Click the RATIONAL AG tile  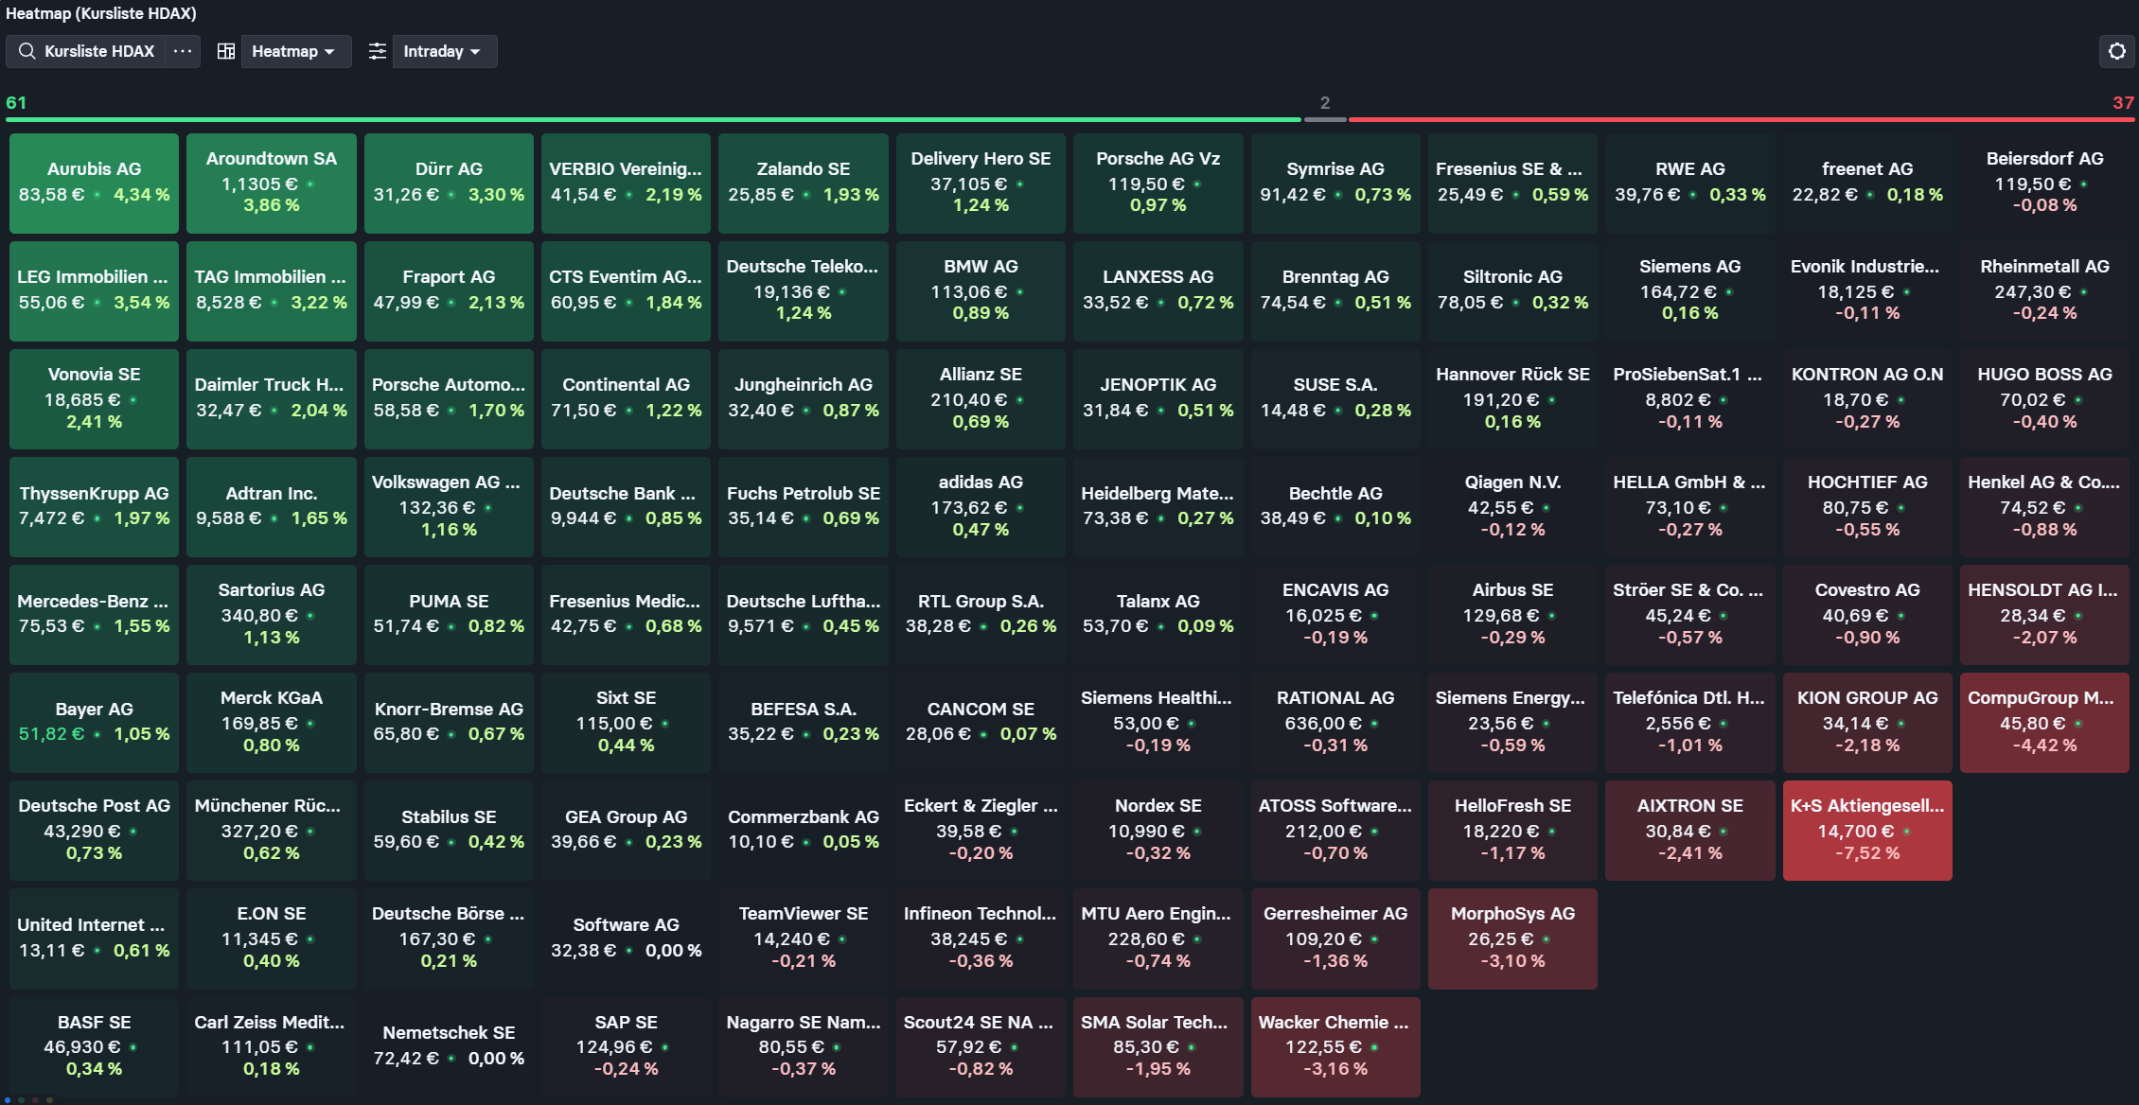pyautogui.click(x=1335, y=723)
